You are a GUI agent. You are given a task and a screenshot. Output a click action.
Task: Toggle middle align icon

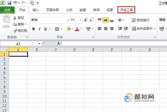click(106, 20)
